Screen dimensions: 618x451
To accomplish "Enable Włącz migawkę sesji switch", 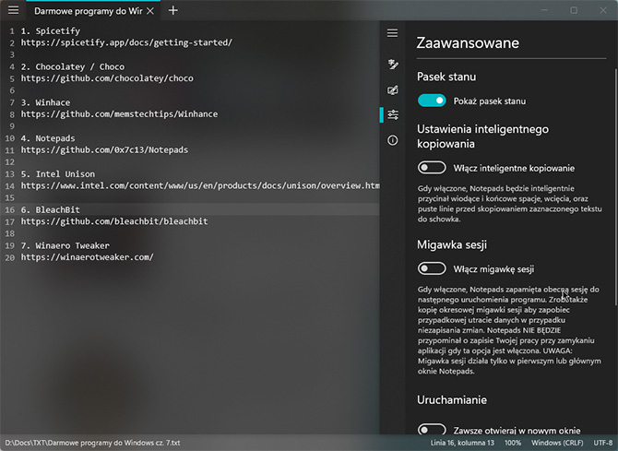I will tap(432, 268).
